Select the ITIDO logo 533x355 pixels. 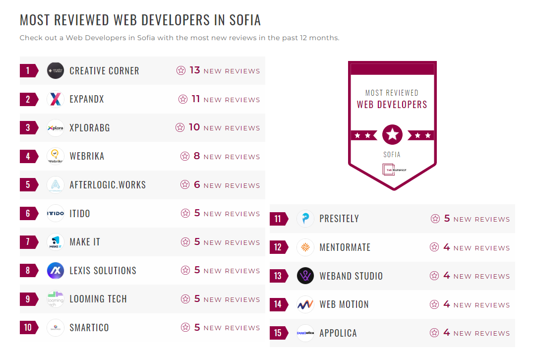click(x=56, y=213)
